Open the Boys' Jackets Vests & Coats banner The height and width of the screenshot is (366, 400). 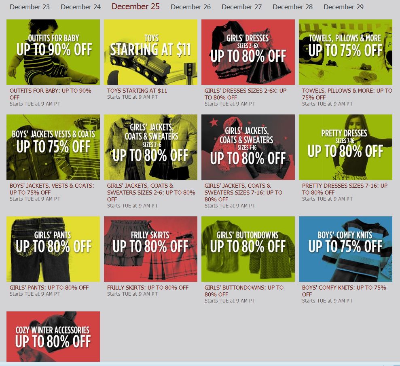pos(53,147)
